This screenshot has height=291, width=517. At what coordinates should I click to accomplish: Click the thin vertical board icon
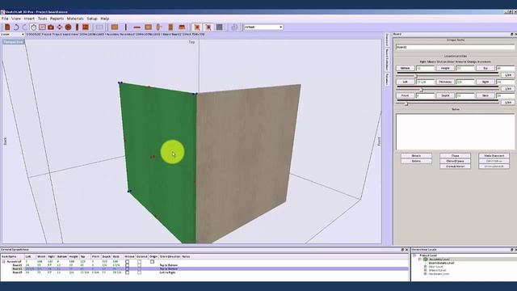(126, 27)
